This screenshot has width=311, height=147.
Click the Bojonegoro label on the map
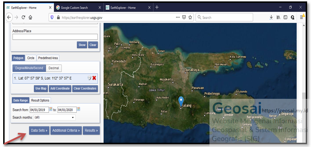point(157,64)
